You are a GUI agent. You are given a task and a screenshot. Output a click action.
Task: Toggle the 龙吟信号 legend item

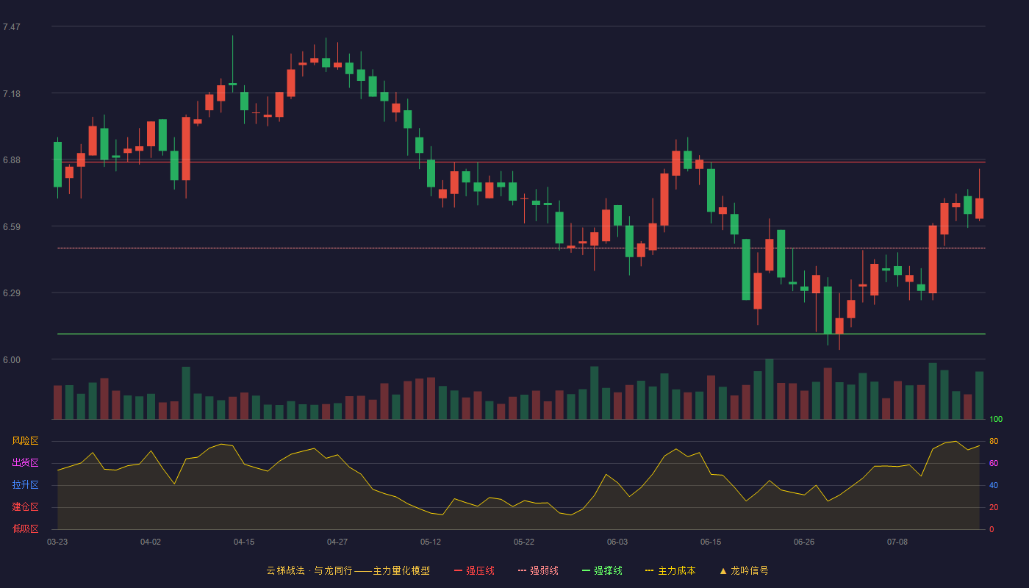pos(744,570)
